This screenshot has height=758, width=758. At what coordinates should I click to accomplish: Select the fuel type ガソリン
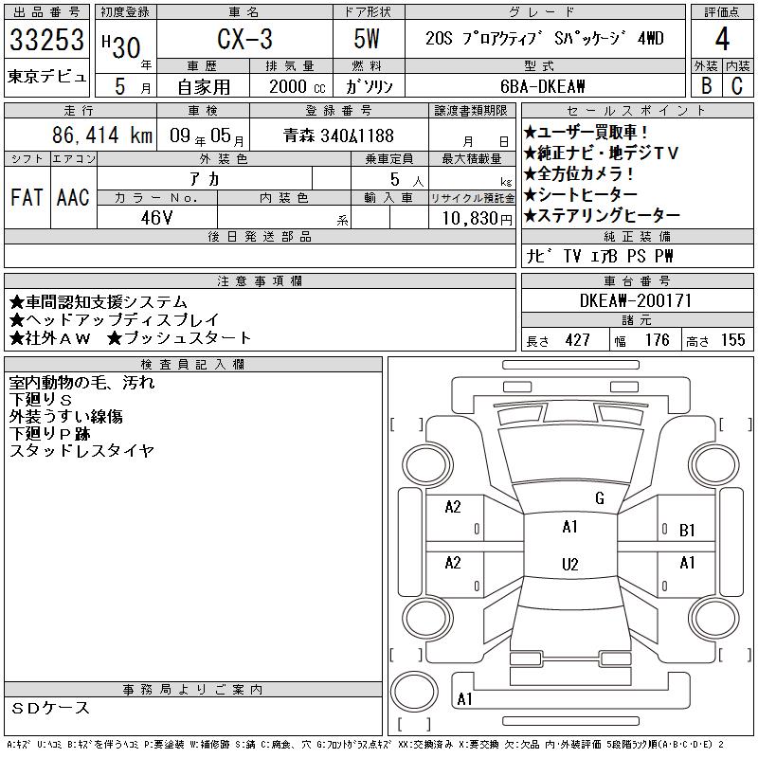tap(369, 86)
